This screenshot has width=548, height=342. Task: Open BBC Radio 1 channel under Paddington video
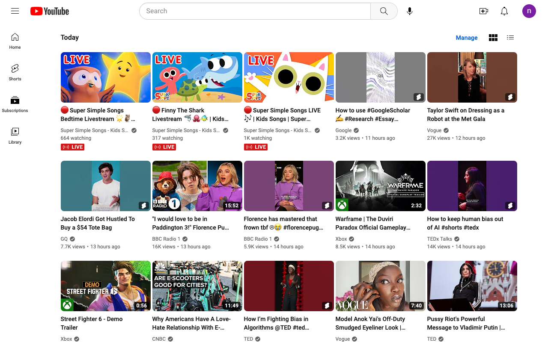click(x=166, y=239)
